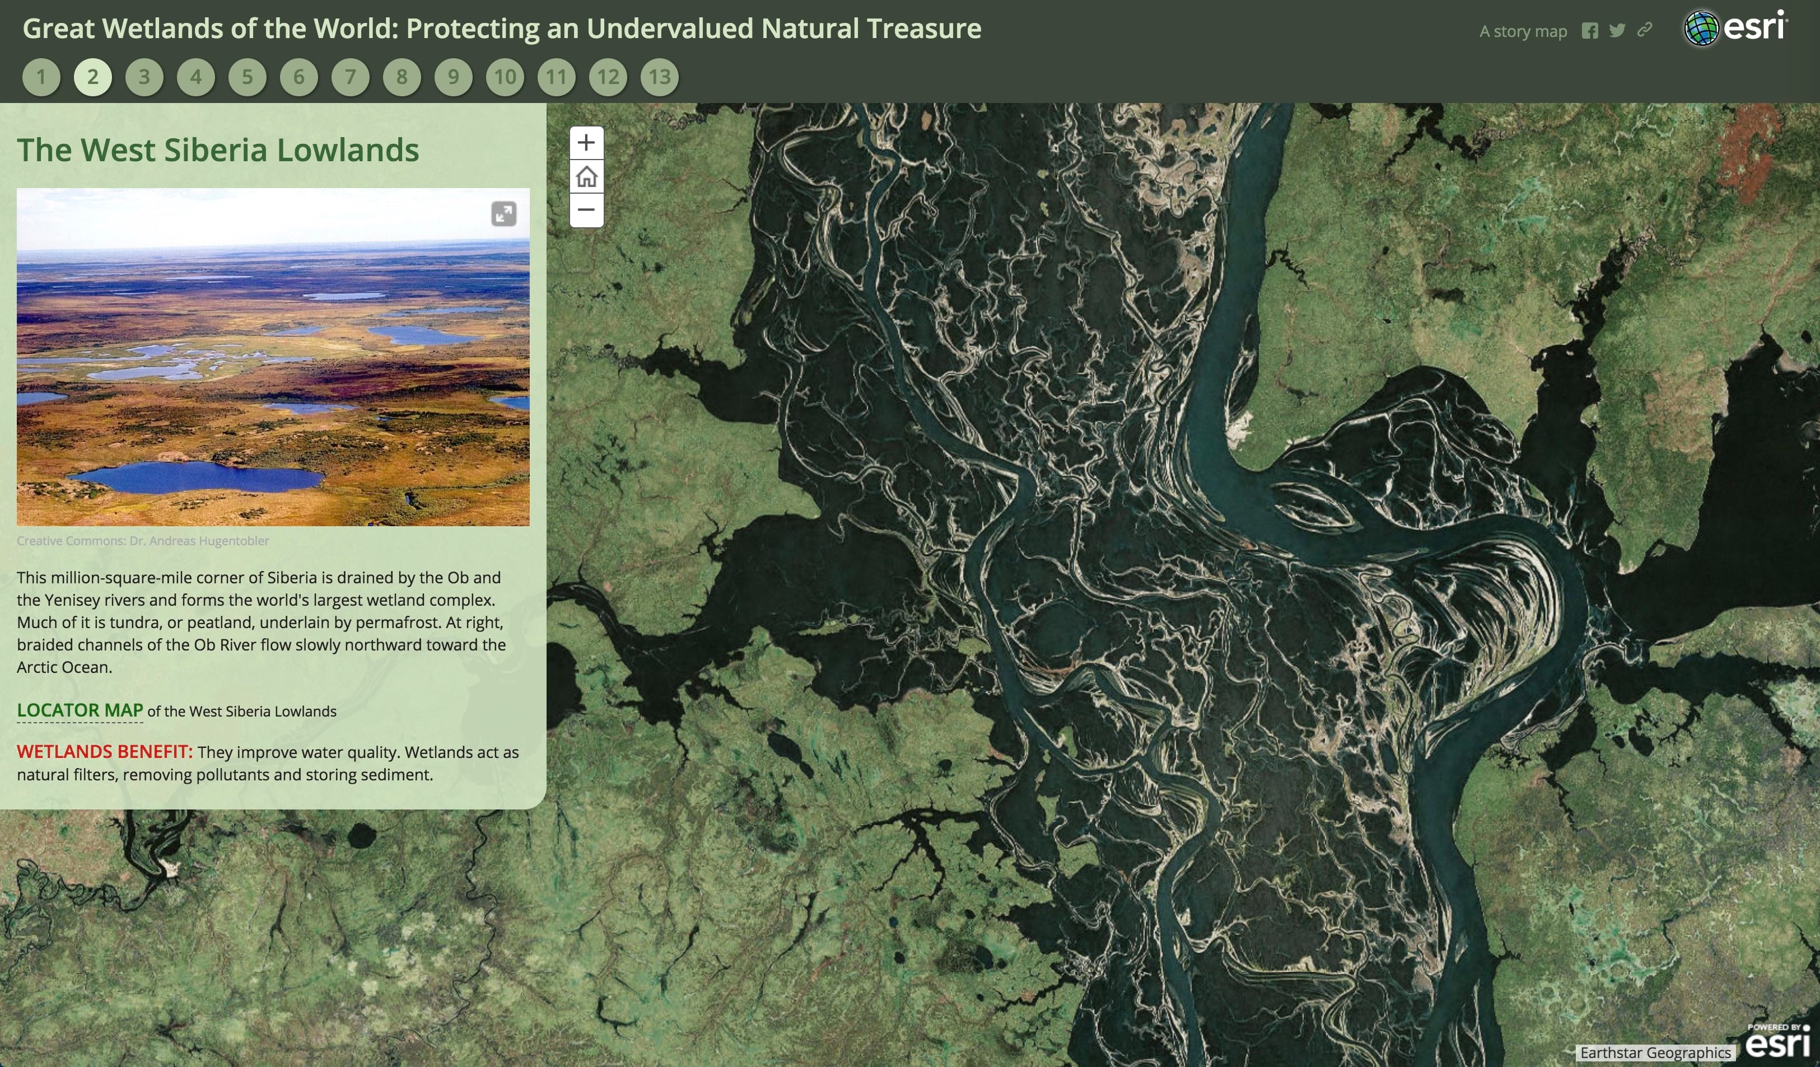
Task: Copy the story map link via link icon
Action: click(x=1645, y=31)
